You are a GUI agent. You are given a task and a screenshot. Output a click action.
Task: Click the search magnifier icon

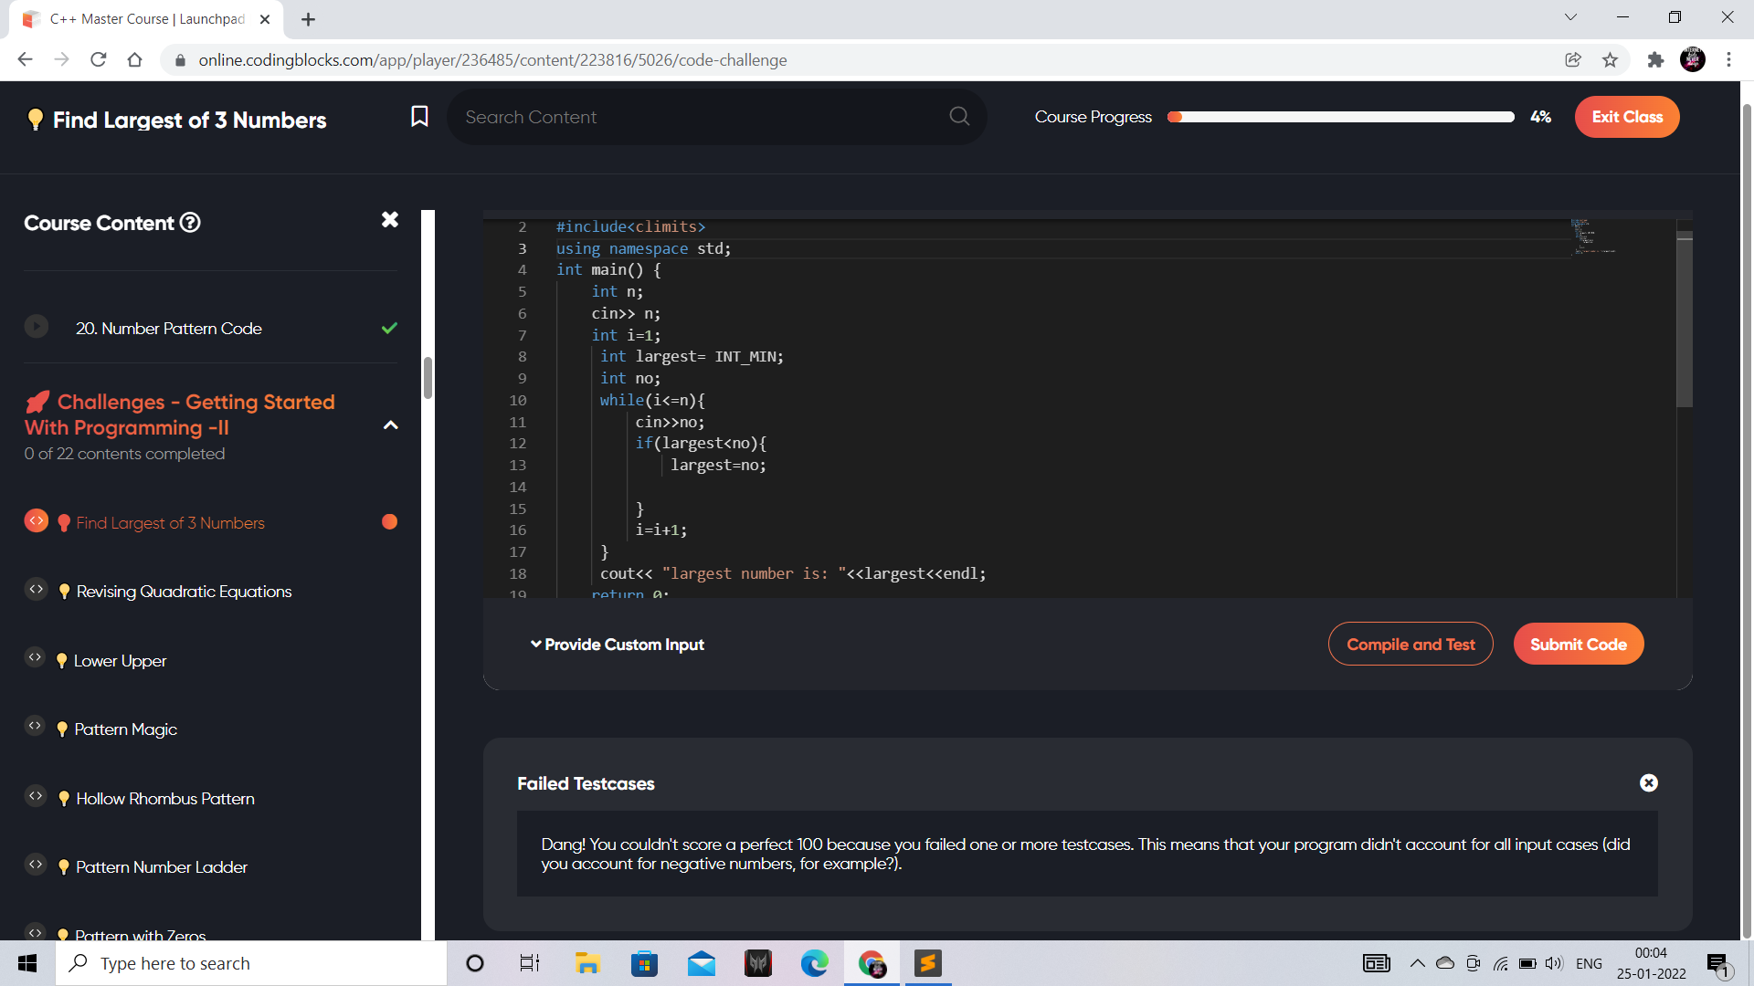(x=959, y=116)
